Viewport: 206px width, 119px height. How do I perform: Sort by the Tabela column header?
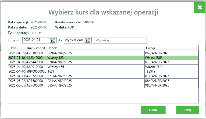click(x=96, y=48)
